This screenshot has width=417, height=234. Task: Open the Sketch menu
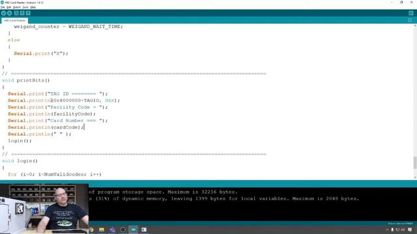[x=17, y=7]
